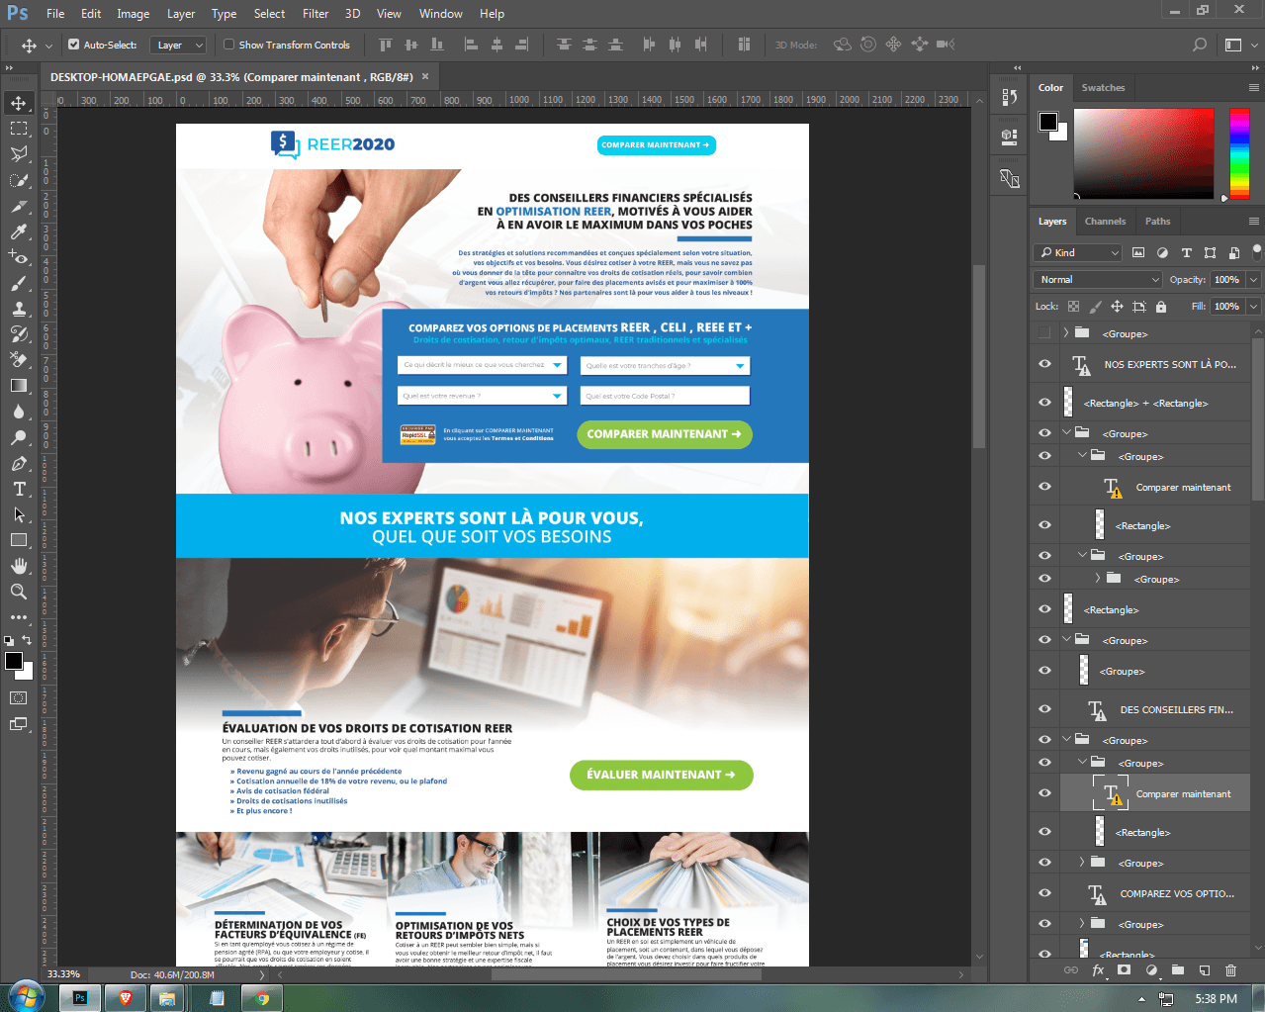Screen dimensions: 1265x1012
Task: Open the Image menu
Action: click(134, 14)
